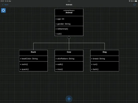Select the '+ beakColor: String' attribute
Viewport: 138px width, 103px height.
(x=29, y=59)
